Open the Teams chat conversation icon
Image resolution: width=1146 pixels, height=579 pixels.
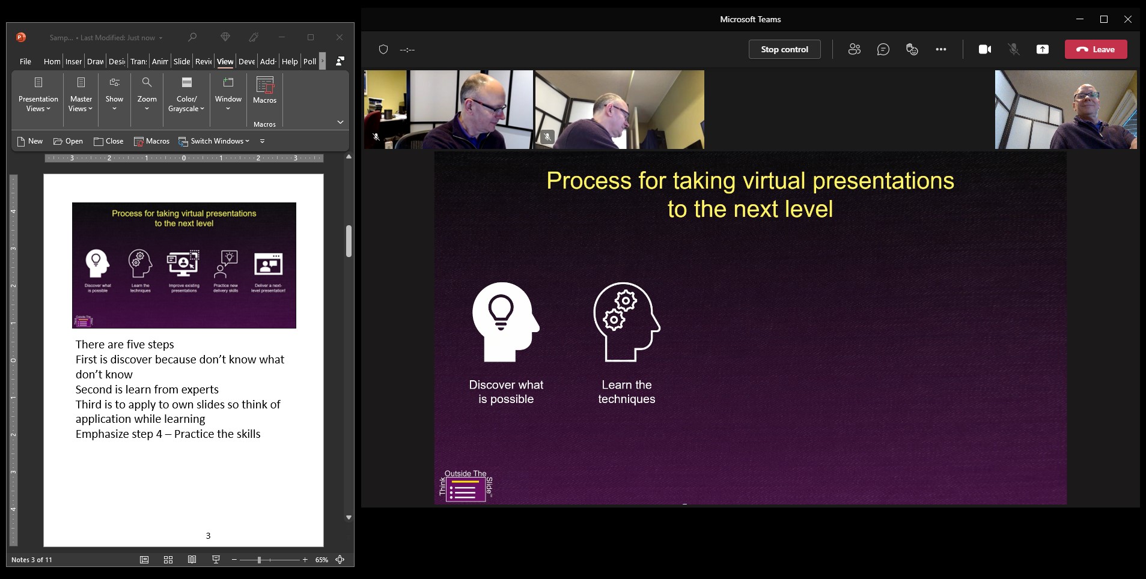(x=883, y=49)
